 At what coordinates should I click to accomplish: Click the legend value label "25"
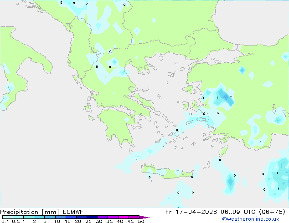point(88,221)
